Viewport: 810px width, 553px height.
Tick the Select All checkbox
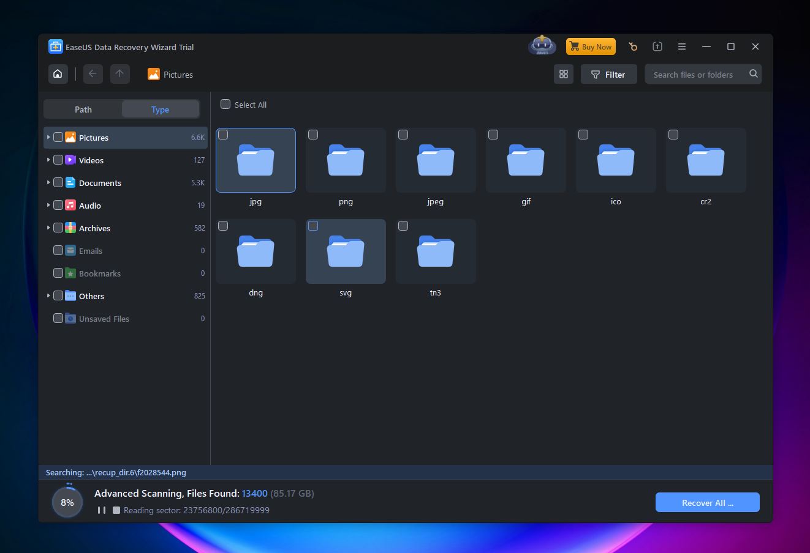click(225, 104)
